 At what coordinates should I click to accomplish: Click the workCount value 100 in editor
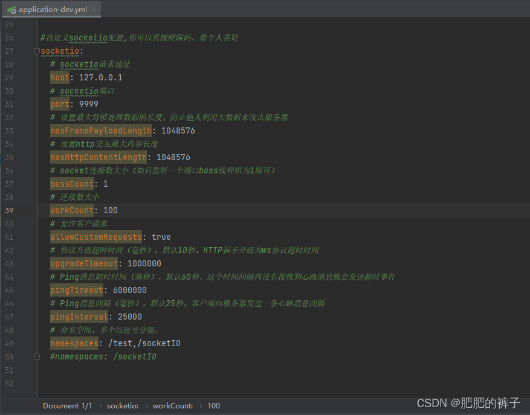[111, 211]
